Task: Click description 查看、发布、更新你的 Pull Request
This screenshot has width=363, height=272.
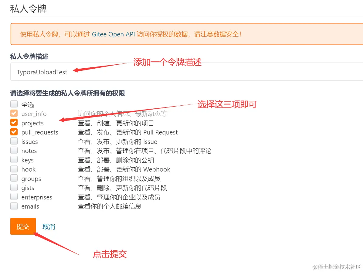Action: tap(127, 132)
